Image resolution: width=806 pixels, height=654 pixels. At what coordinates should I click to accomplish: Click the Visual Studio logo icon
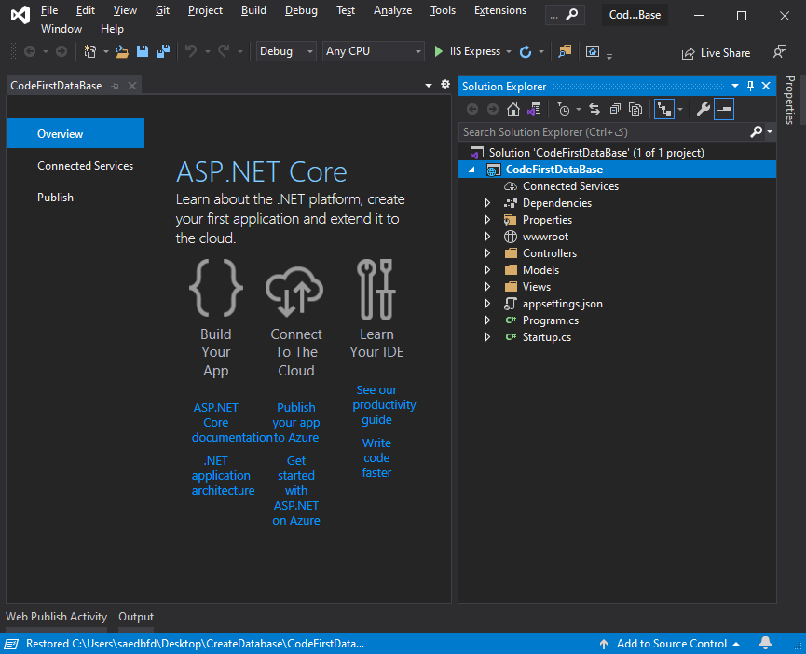[x=20, y=15]
